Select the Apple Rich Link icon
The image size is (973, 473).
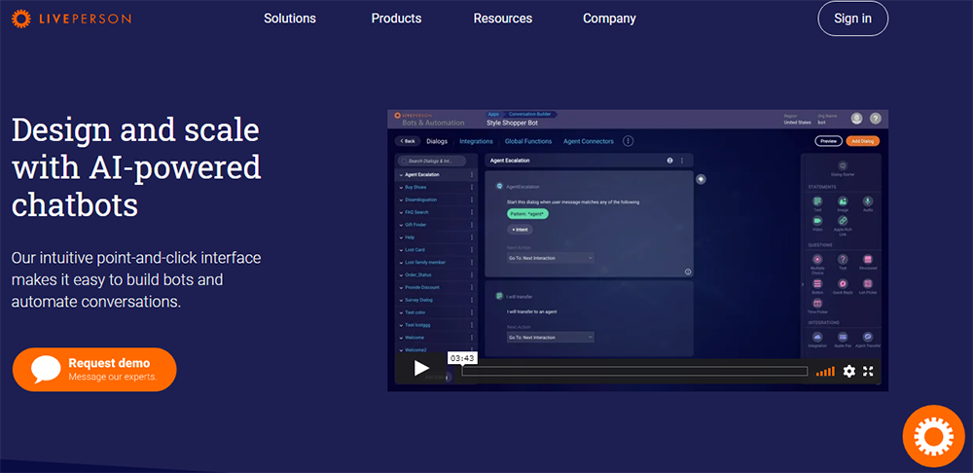click(843, 220)
